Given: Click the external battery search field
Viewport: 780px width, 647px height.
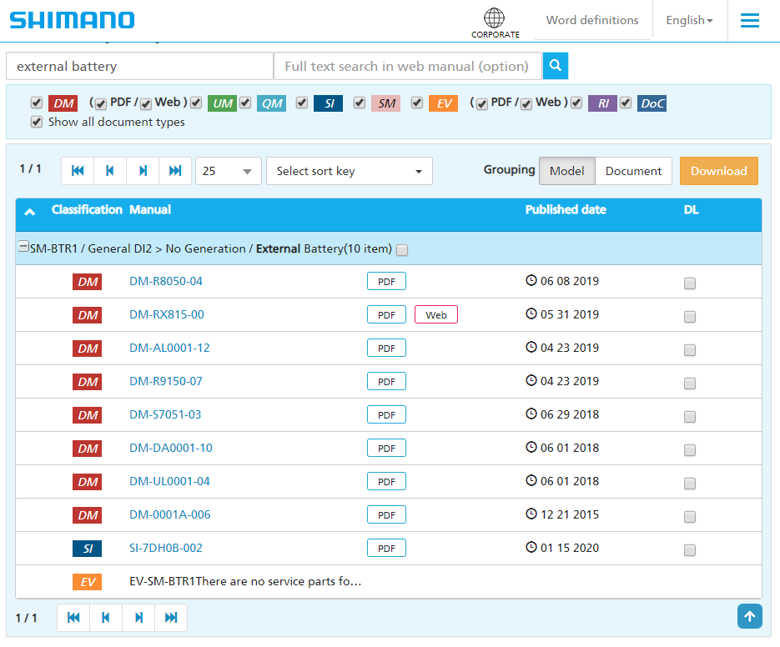Looking at the screenshot, I should [140, 66].
